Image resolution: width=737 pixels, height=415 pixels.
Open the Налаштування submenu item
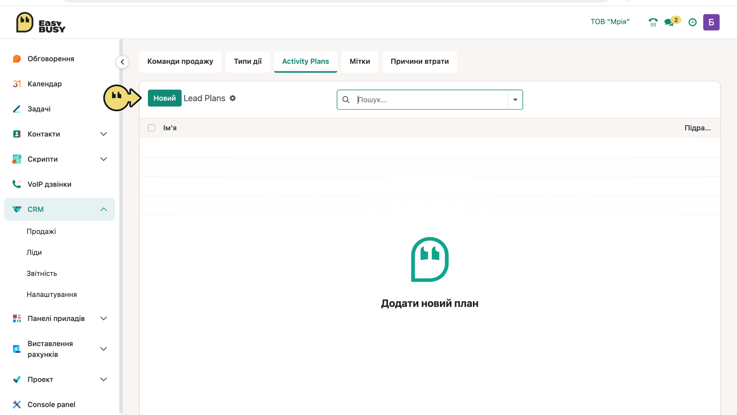click(x=52, y=295)
